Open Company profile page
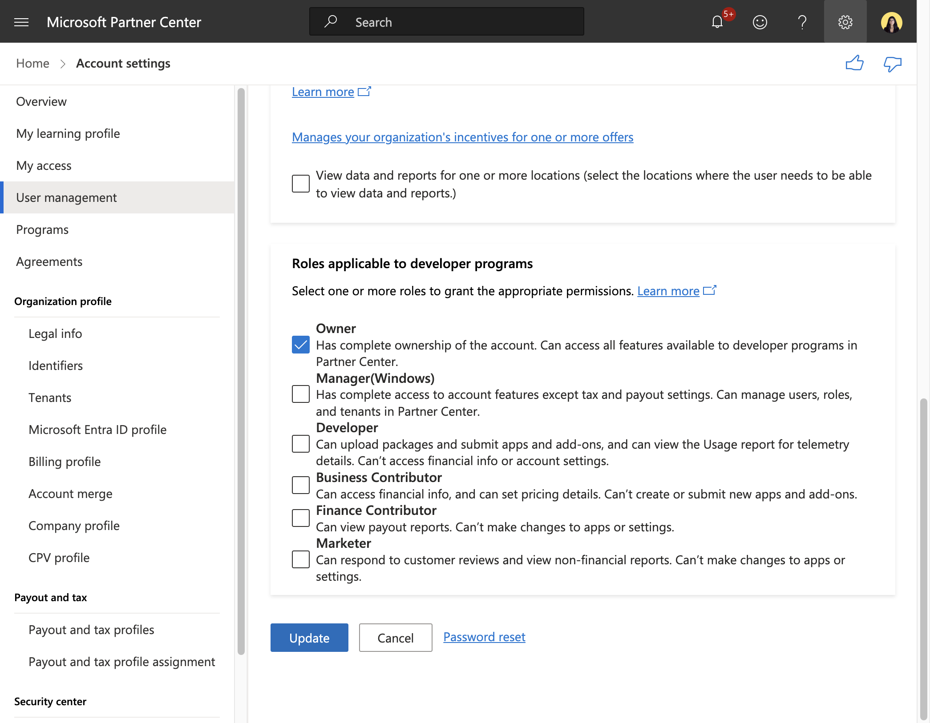Viewport: 930px width, 723px height. tap(74, 526)
